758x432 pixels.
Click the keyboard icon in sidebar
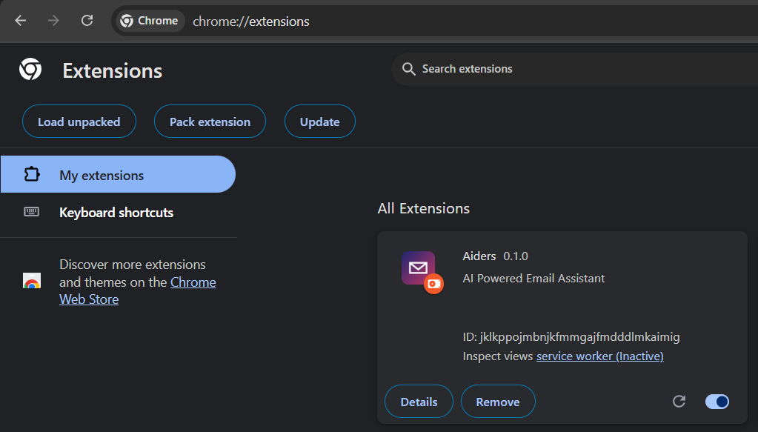coord(31,212)
